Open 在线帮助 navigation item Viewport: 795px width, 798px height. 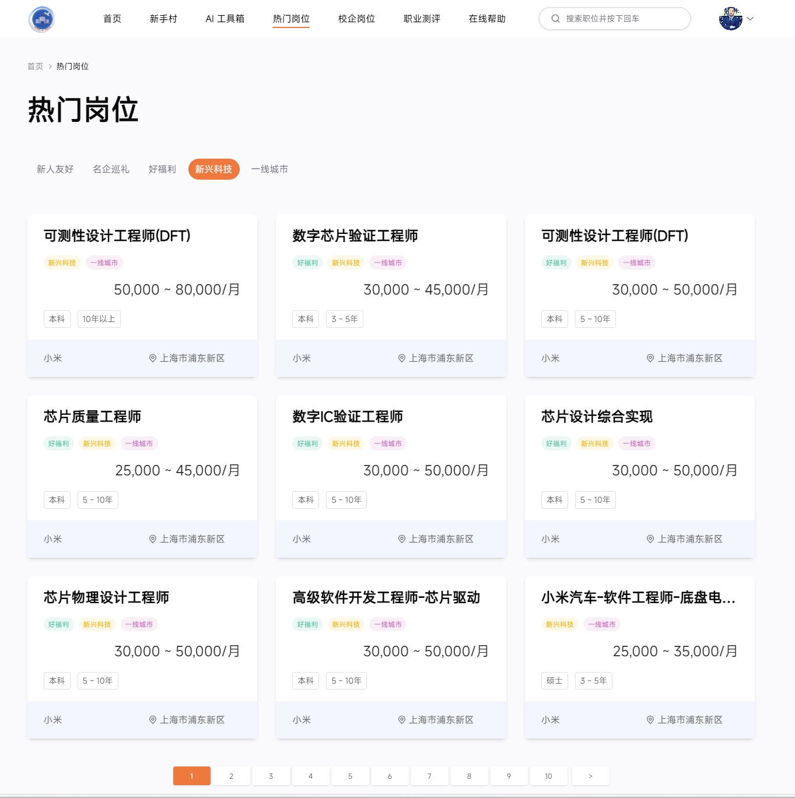coord(487,19)
